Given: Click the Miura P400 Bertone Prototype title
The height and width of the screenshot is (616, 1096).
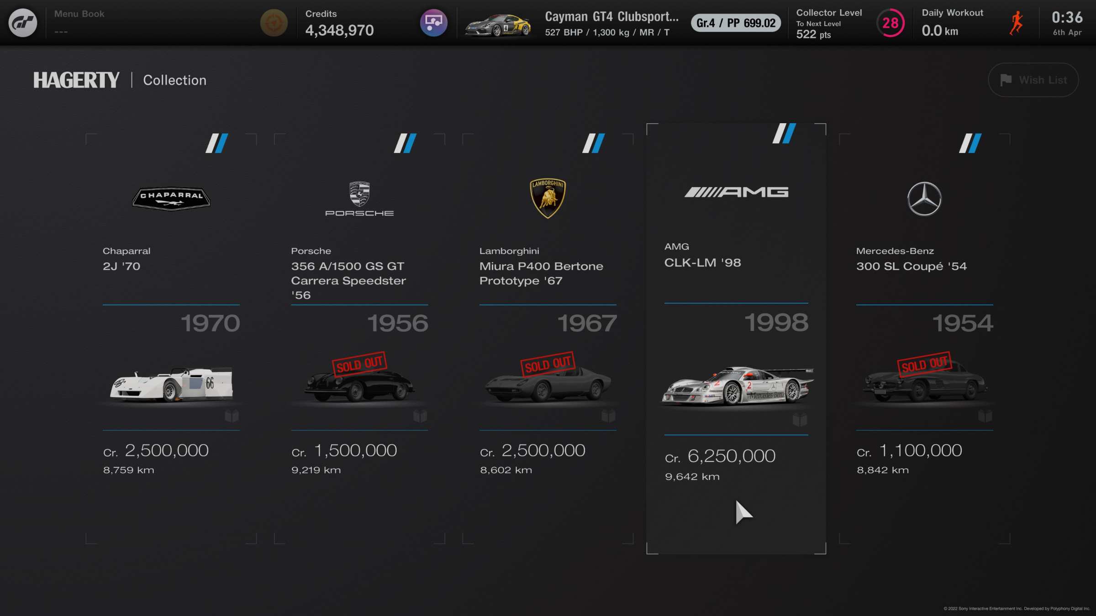Looking at the screenshot, I should pos(541,273).
